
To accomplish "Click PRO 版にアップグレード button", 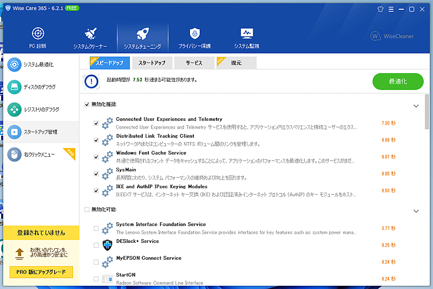I will 41,272.
